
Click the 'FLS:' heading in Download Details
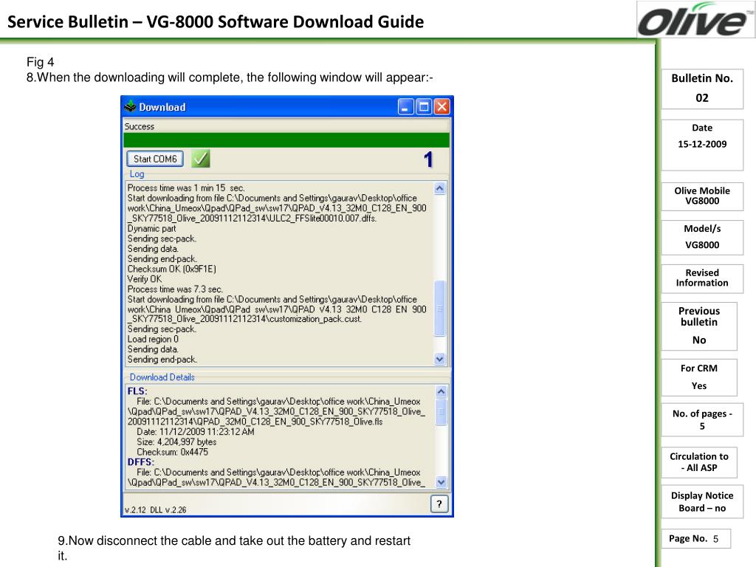[x=137, y=391]
